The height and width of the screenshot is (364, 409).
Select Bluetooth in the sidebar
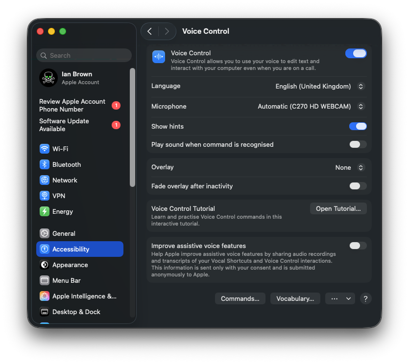pos(80,164)
